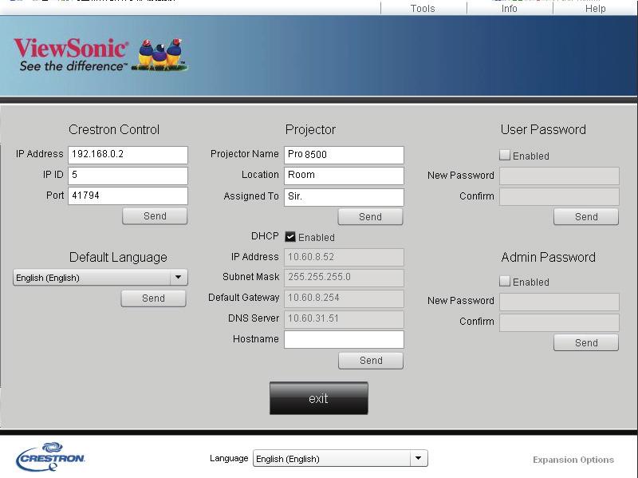Focus the Hostname input field

coord(344,340)
